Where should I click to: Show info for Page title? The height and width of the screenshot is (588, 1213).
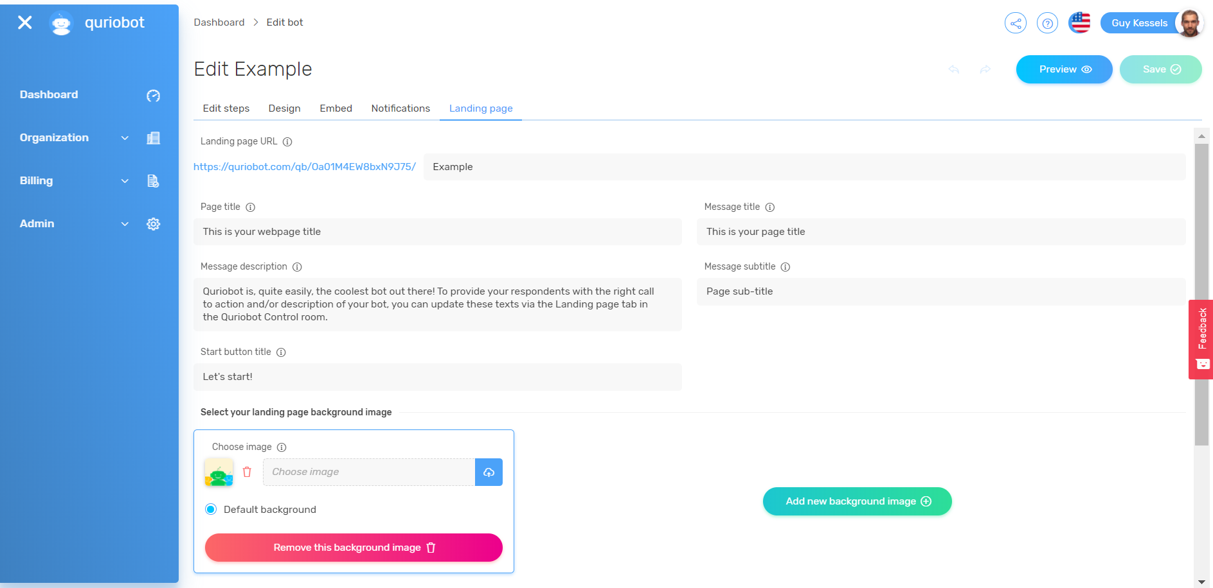click(x=251, y=207)
